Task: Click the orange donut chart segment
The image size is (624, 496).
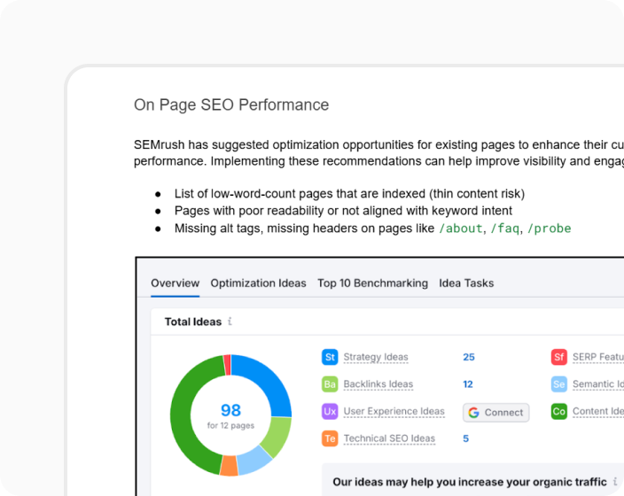Action: click(x=230, y=466)
